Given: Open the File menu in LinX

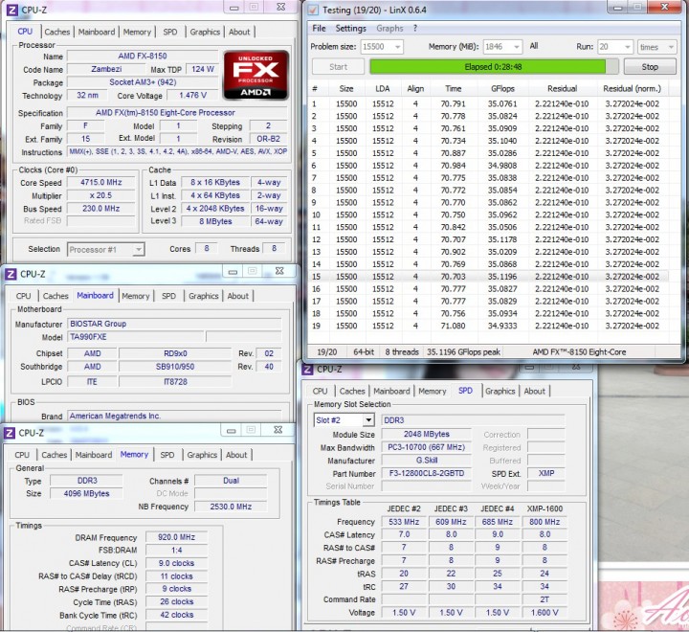Looking at the screenshot, I should (319, 28).
